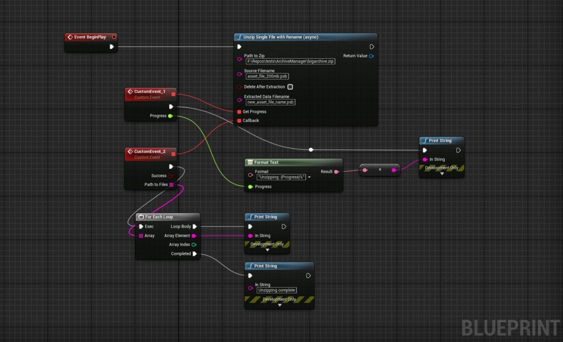Open the Format text dropdown arrow
Screen dimensions: 563x342
(x=309, y=177)
